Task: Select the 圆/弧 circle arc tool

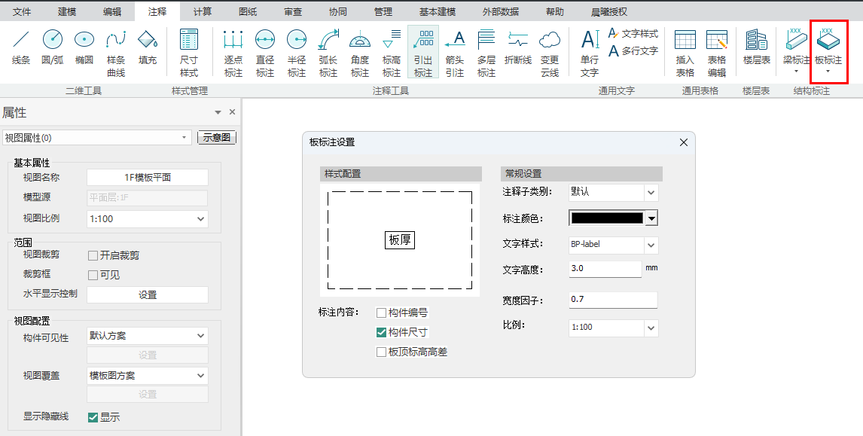Action: coord(53,47)
